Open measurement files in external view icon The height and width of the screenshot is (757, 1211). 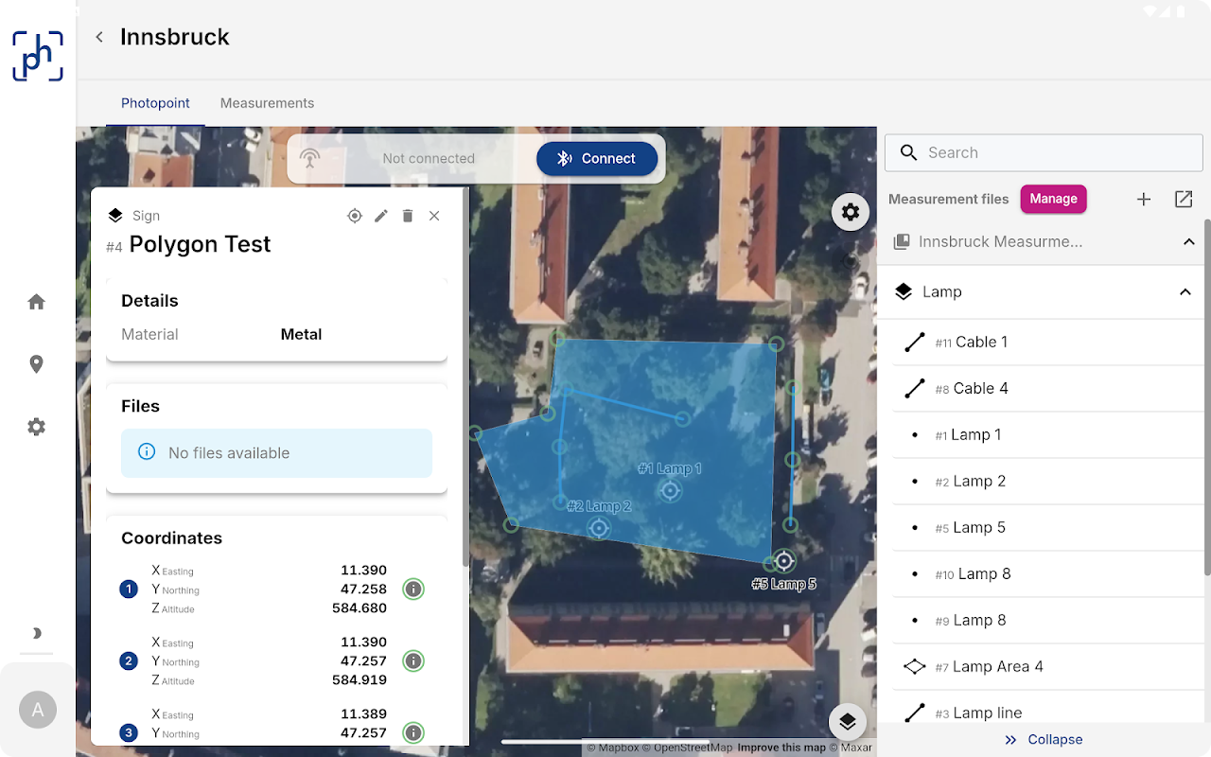1184,199
